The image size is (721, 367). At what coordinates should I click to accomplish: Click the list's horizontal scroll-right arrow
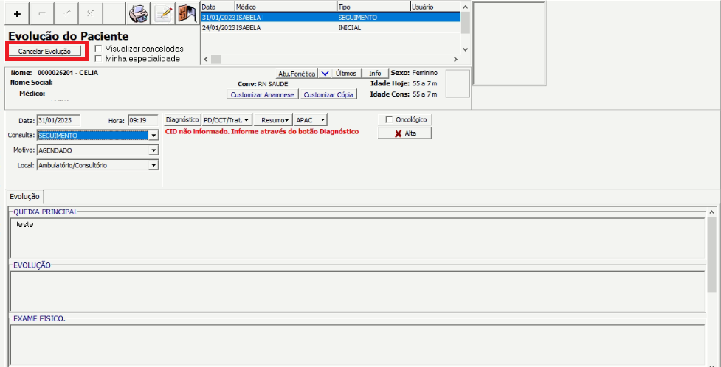tap(455, 59)
